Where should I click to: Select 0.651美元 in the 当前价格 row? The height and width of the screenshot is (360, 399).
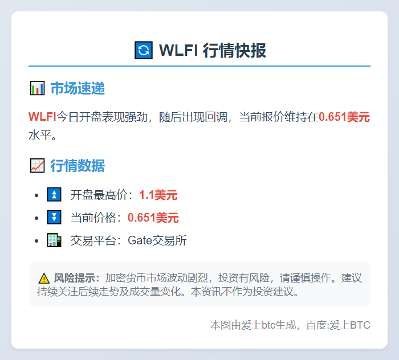153,218
